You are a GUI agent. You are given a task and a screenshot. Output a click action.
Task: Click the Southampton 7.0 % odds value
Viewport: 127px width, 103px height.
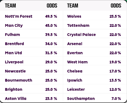[x=116, y=98]
